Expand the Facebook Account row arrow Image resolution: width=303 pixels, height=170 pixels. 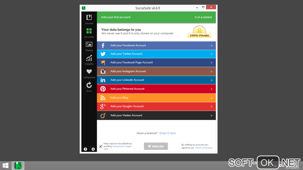click(x=212, y=46)
